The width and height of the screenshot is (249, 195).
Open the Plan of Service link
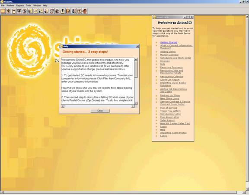pos(169,108)
